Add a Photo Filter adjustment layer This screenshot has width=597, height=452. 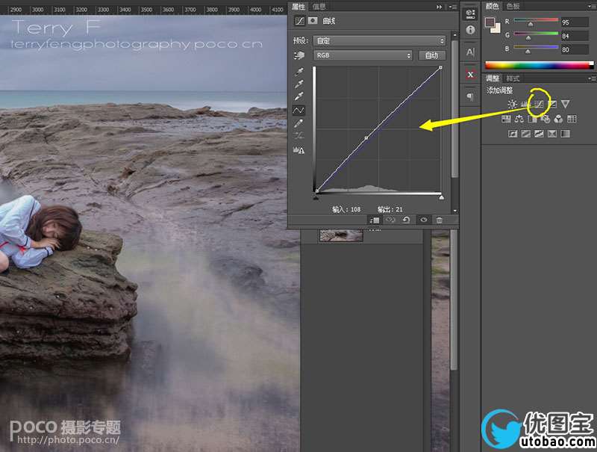[546, 119]
